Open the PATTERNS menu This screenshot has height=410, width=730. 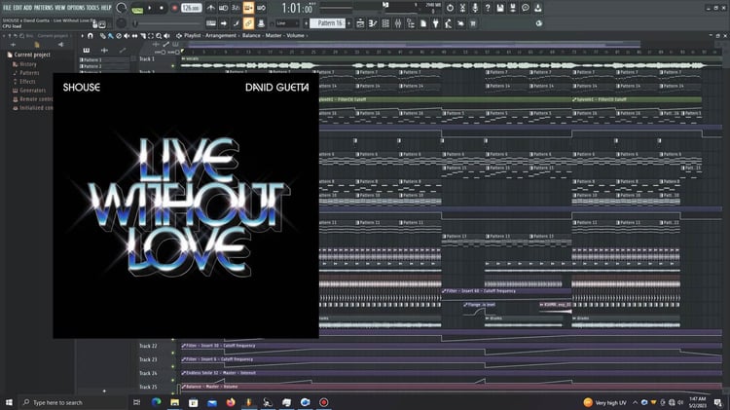tap(44, 8)
